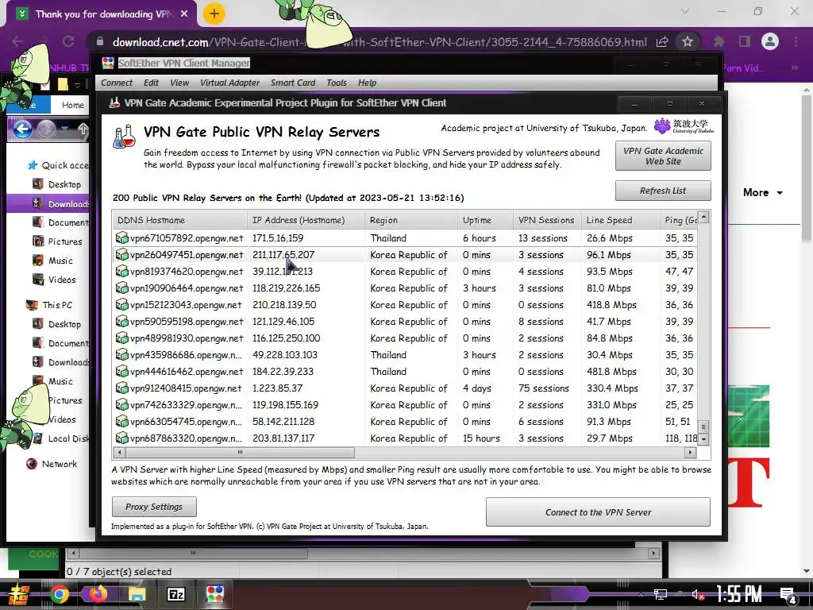This screenshot has height=610, width=813.
Task: Click server icon for vpn444616462.opengw.net
Action: pyautogui.click(x=121, y=372)
